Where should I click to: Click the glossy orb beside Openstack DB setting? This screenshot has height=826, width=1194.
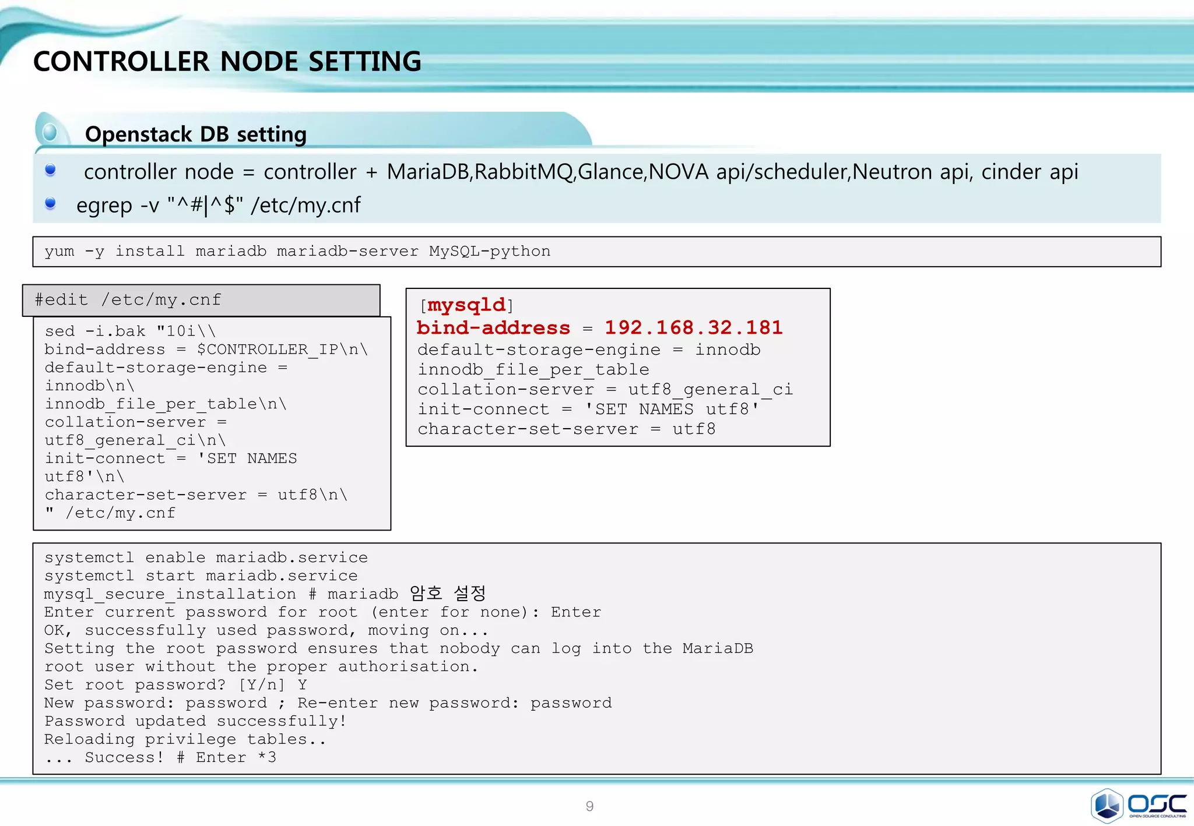coord(51,132)
